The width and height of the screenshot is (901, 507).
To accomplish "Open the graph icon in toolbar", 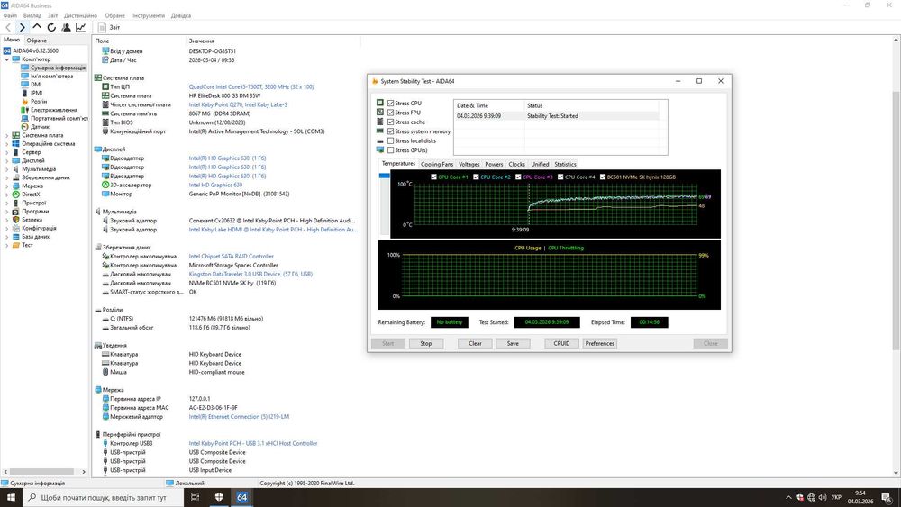I will pos(81,27).
